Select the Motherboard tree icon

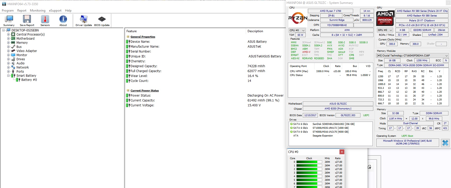pyautogui.click(x=13, y=38)
